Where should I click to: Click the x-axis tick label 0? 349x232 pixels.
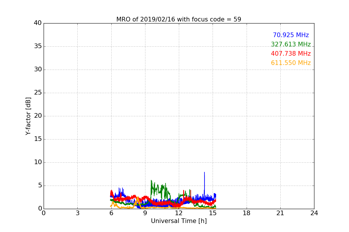click(44, 213)
